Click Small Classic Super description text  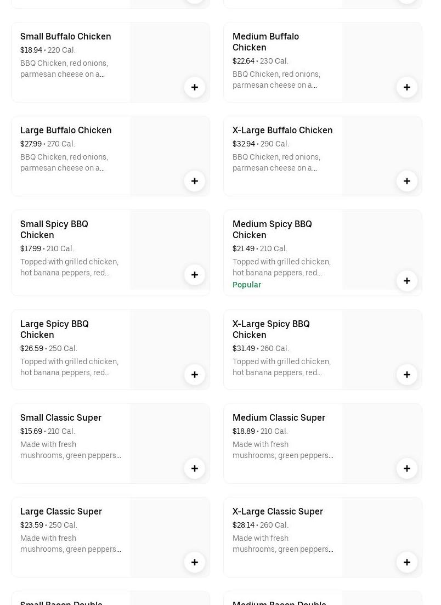pyautogui.click(x=71, y=450)
